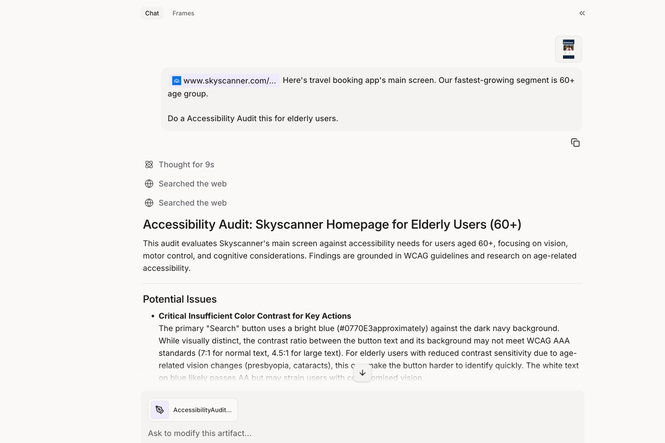Viewport: 665px width, 443px height.
Task: Jump to bottom with the down-arrow button
Action: pos(362,373)
